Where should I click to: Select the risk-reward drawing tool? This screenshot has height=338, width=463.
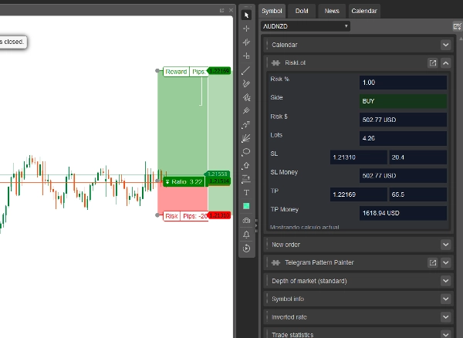[246, 179]
